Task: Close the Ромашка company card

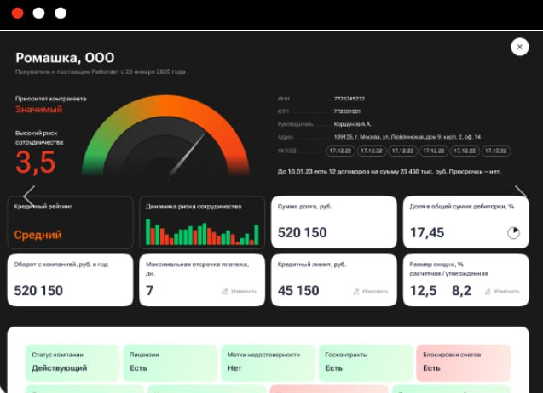Action: point(519,47)
